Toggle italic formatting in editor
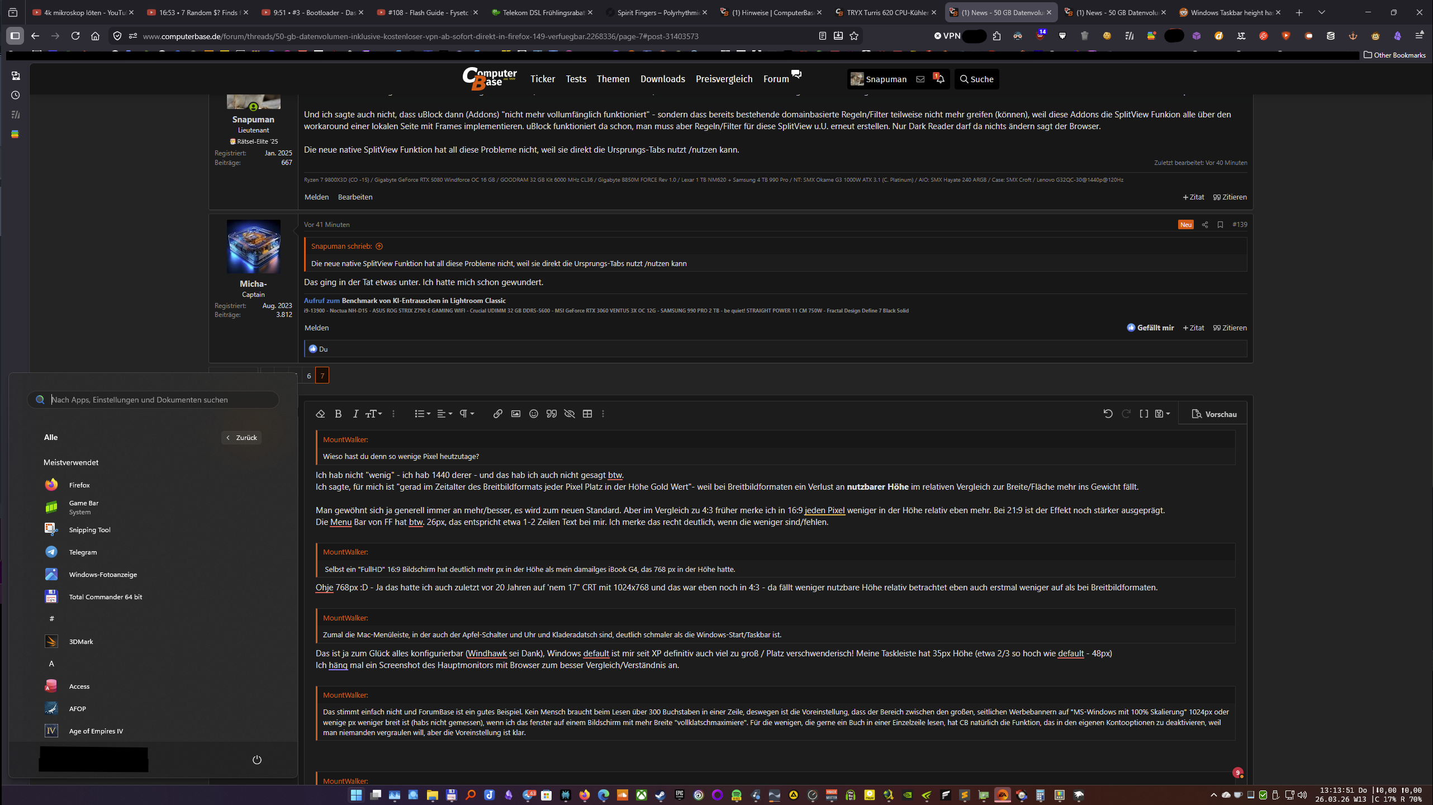 click(355, 414)
